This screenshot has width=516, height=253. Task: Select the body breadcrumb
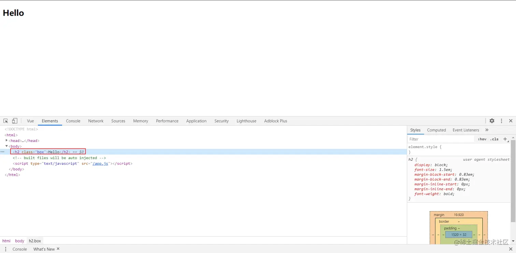[19, 241]
